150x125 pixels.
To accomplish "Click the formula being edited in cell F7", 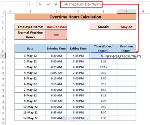I will (122, 56).
